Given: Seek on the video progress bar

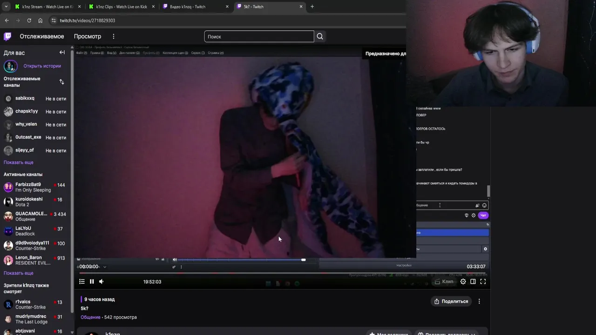Looking at the screenshot, I should click(x=282, y=274).
